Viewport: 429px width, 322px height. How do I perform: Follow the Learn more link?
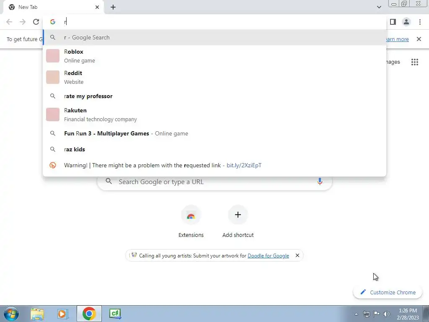(397, 39)
